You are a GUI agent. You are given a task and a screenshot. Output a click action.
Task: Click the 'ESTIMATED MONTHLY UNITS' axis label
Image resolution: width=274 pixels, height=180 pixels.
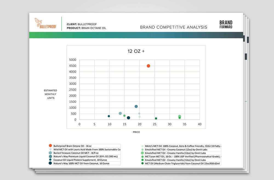click(50, 94)
